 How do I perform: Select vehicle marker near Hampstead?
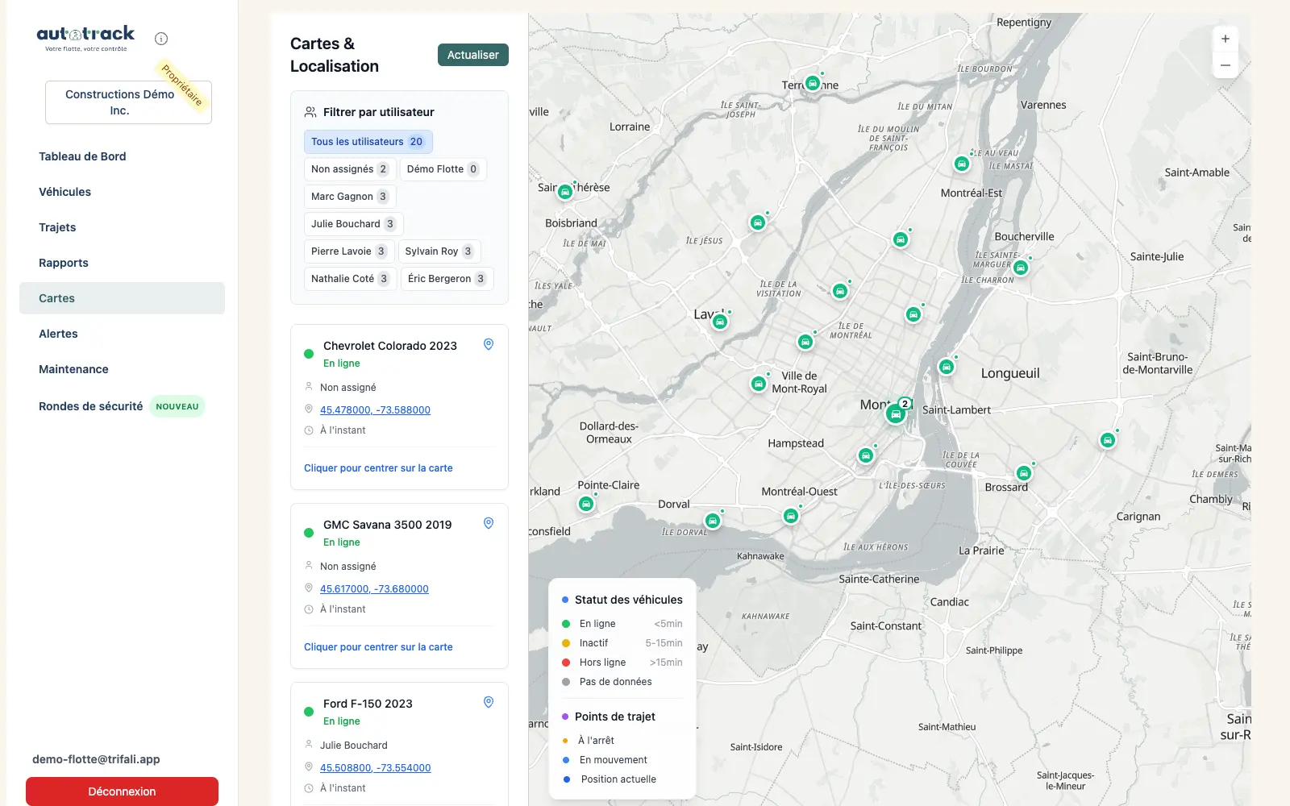tap(866, 455)
